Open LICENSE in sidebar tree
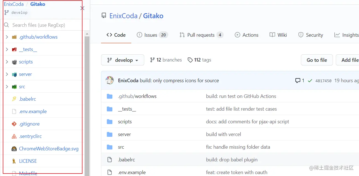Screen dimensions: 359x176 [28, 161]
